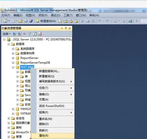Image resolution: width=147 pixels, height=139 pixels.
Task: Click the 新建查询(N) toolbar button
Action: (x=46, y=21)
